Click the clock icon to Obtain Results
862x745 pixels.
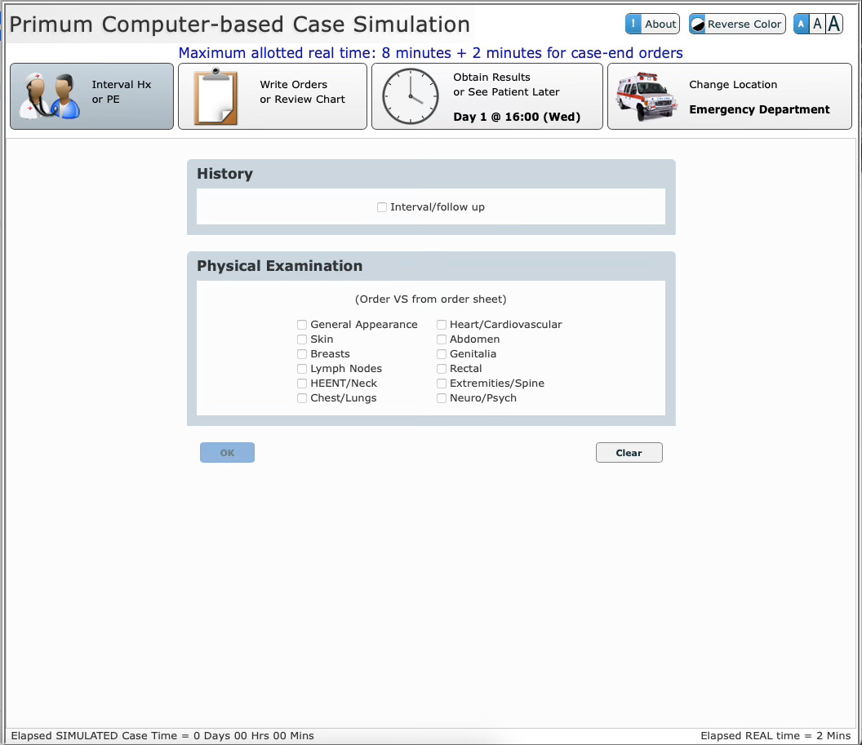coord(411,95)
